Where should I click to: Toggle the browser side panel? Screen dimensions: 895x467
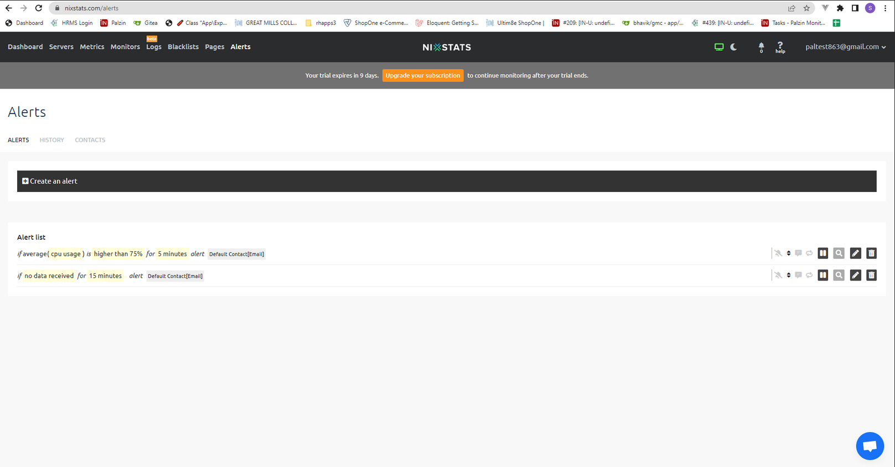tap(855, 8)
